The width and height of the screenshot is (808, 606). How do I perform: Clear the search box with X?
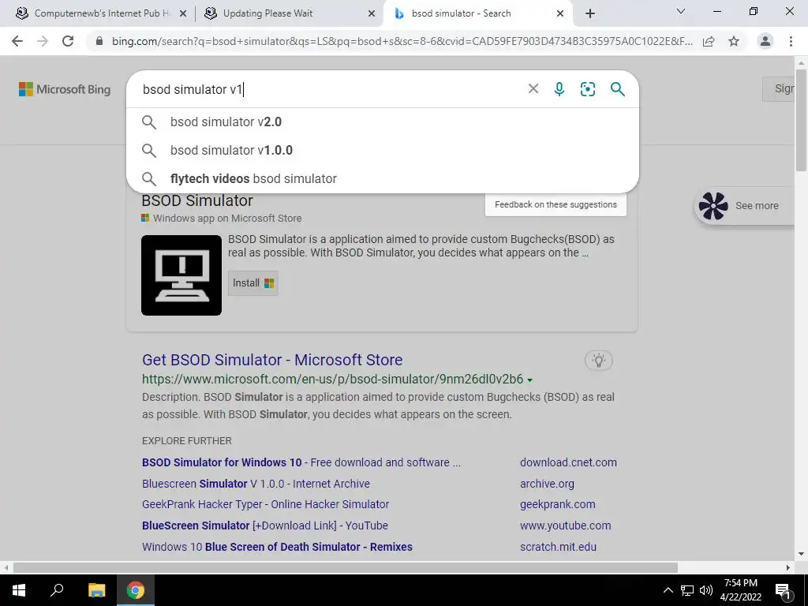click(533, 88)
